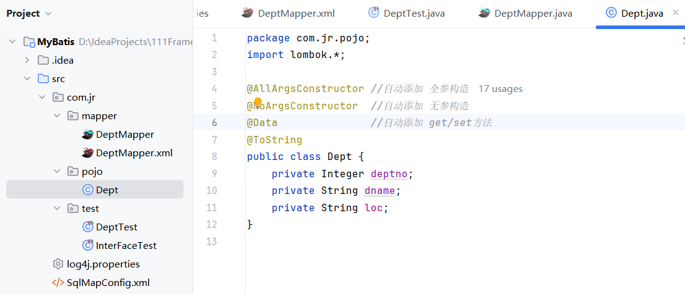Collapse the com.jr package
This screenshot has width=685, height=294.
click(x=42, y=97)
